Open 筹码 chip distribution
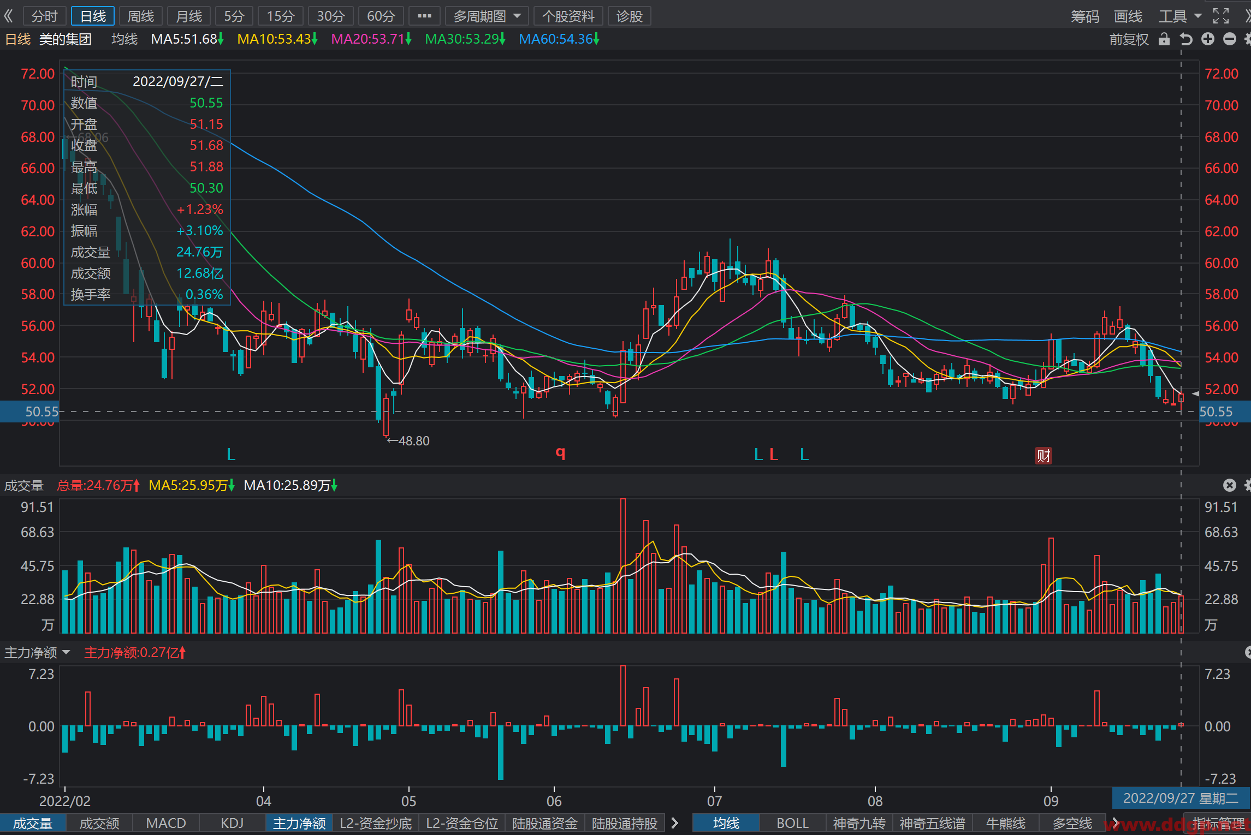This screenshot has width=1251, height=835. pos(1085,16)
